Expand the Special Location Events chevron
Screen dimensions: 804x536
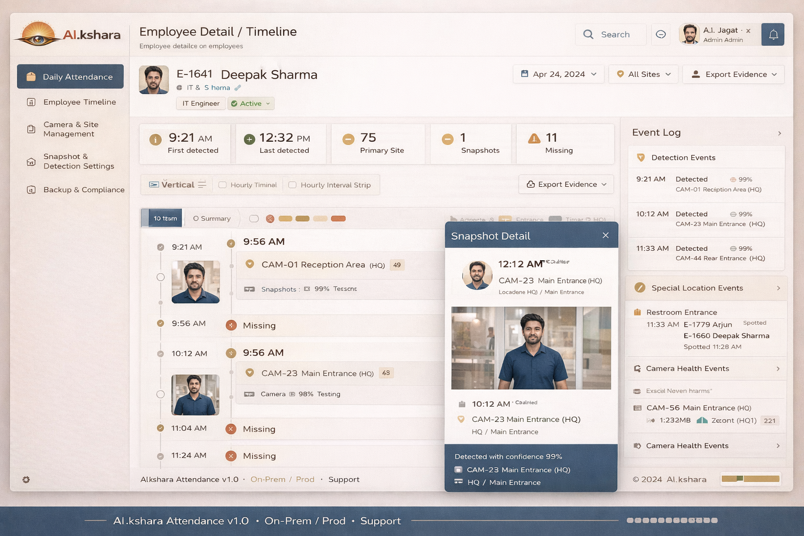click(x=778, y=288)
